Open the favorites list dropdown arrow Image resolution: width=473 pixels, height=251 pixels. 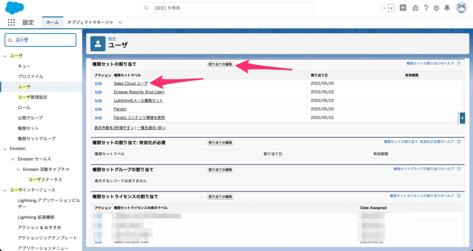[x=391, y=8]
